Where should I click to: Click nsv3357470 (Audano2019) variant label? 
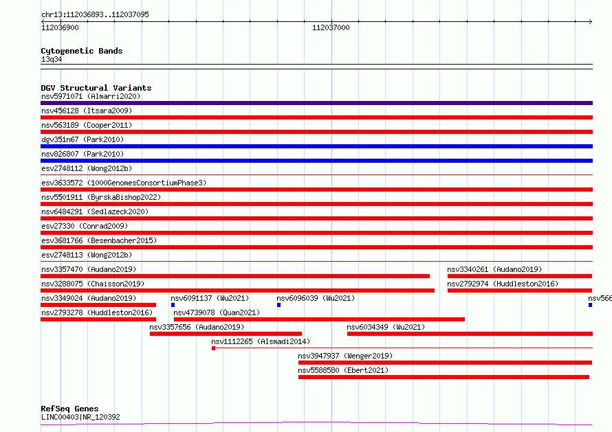tap(89, 269)
